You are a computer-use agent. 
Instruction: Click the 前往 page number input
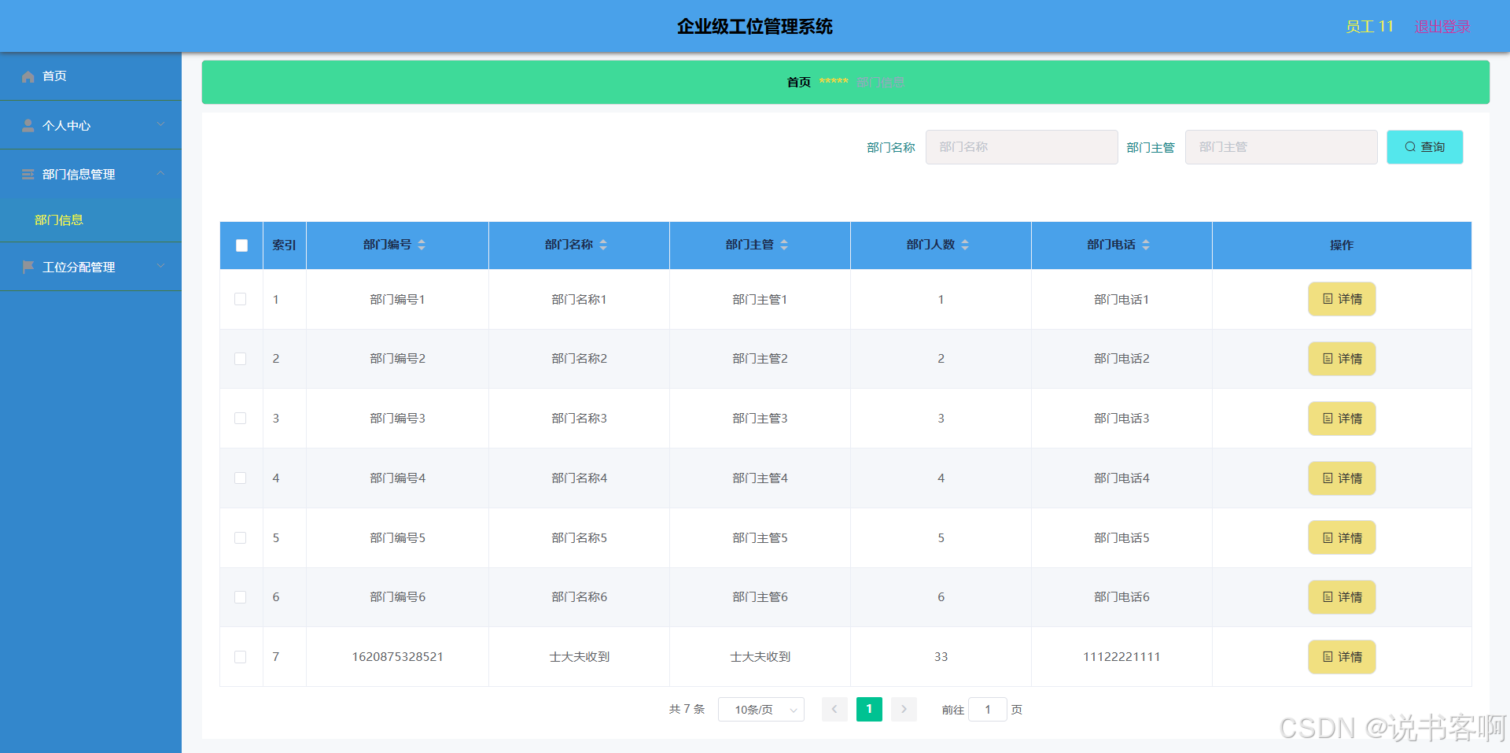pos(988,710)
